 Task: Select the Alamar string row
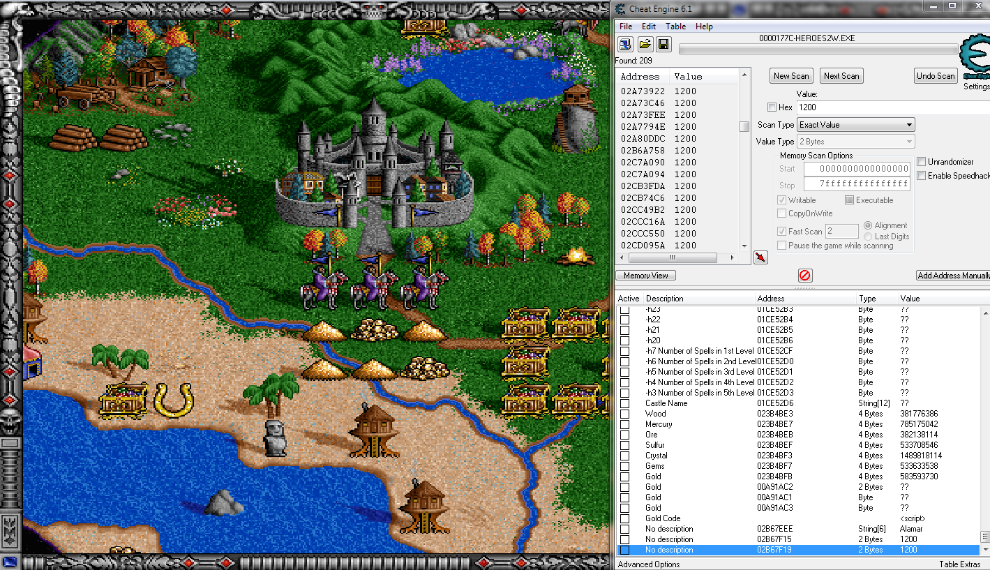799,529
